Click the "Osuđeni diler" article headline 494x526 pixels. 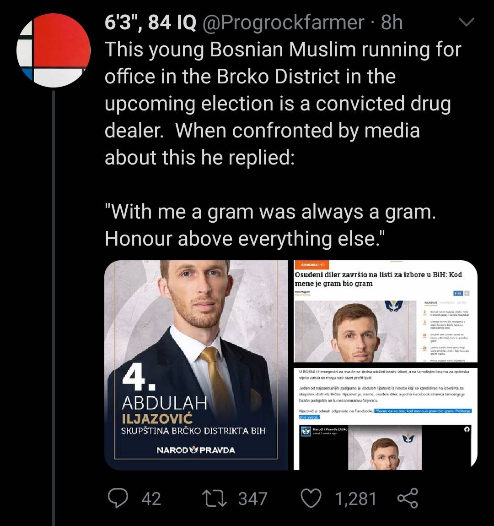pyautogui.click(x=378, y=279)
